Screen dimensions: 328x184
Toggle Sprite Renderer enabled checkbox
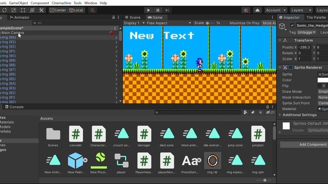291,67
